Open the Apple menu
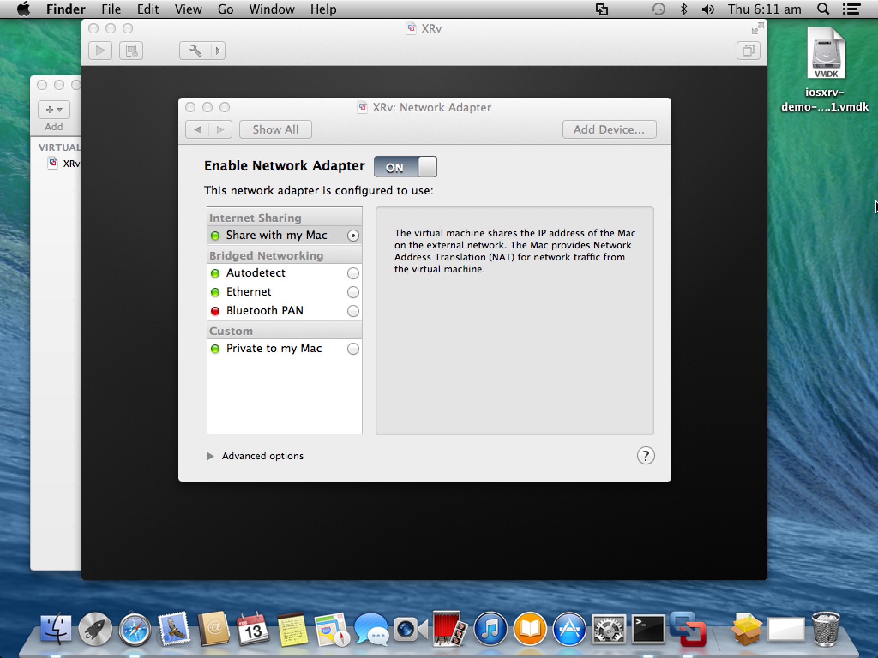The height and width of the screenshot is (658, 878). pos(24,9)
